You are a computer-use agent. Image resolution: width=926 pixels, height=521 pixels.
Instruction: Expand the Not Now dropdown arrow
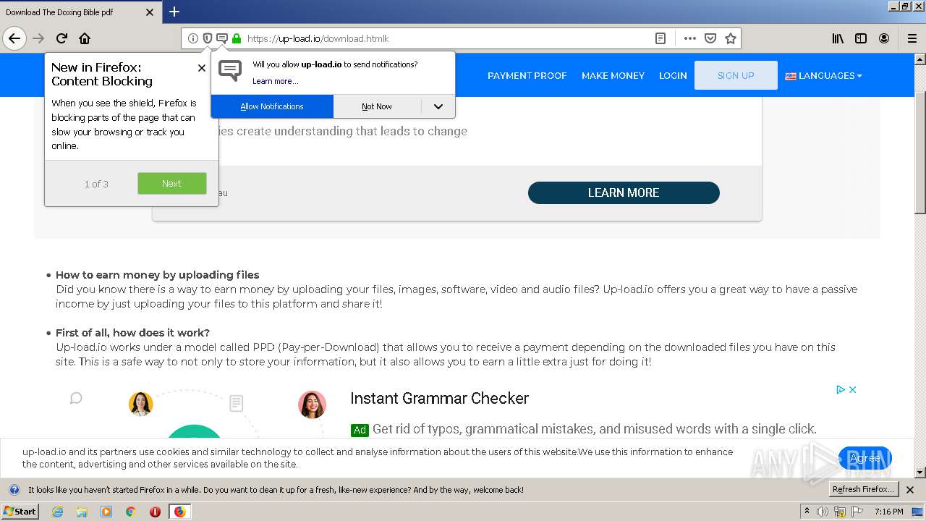pos(438,106)
